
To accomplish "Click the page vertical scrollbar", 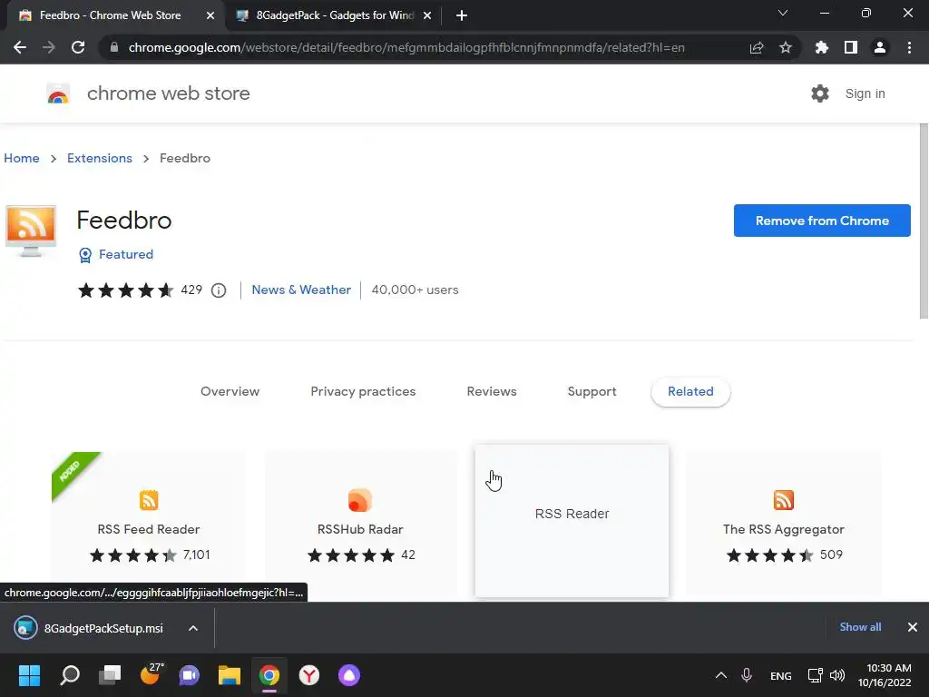I will [923, 221].
